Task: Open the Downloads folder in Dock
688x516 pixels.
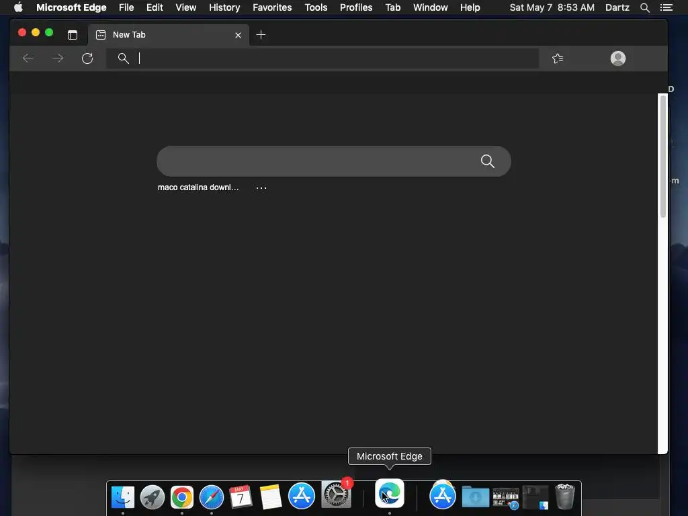Action: pyautogui.click(x=476, y=497)
